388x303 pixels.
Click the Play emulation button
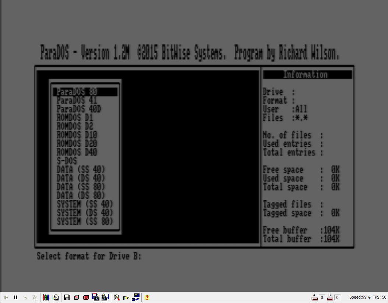[x=6, y=297]
